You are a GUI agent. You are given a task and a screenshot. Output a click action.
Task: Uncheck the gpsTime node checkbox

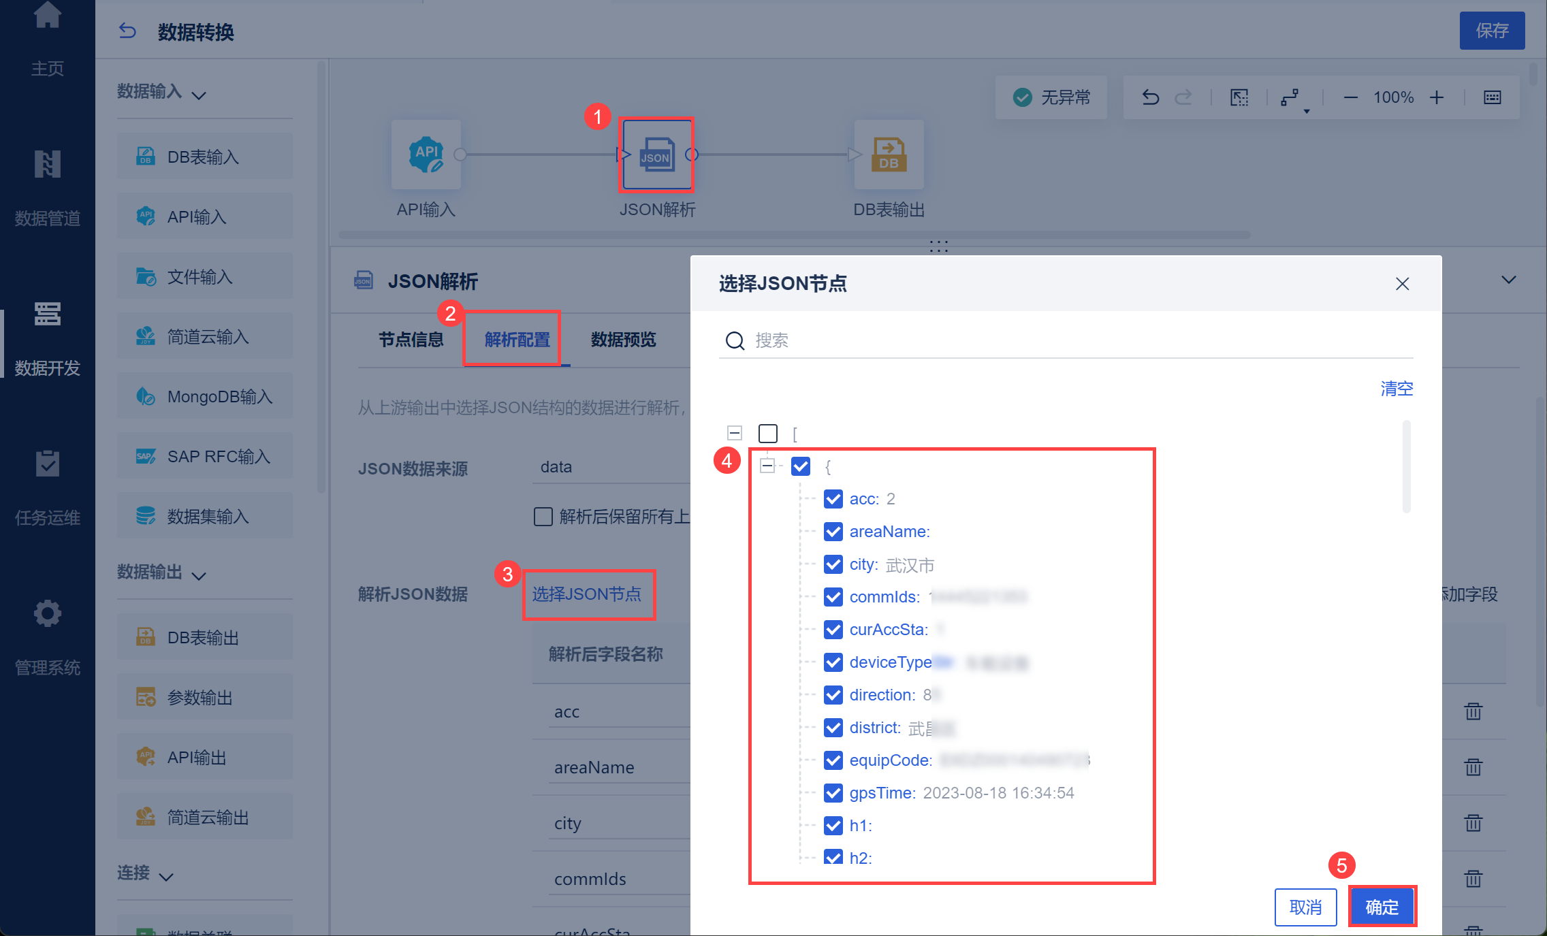(x=833, y=793)
